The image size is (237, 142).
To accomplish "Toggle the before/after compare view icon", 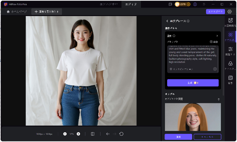I will 93,134.
